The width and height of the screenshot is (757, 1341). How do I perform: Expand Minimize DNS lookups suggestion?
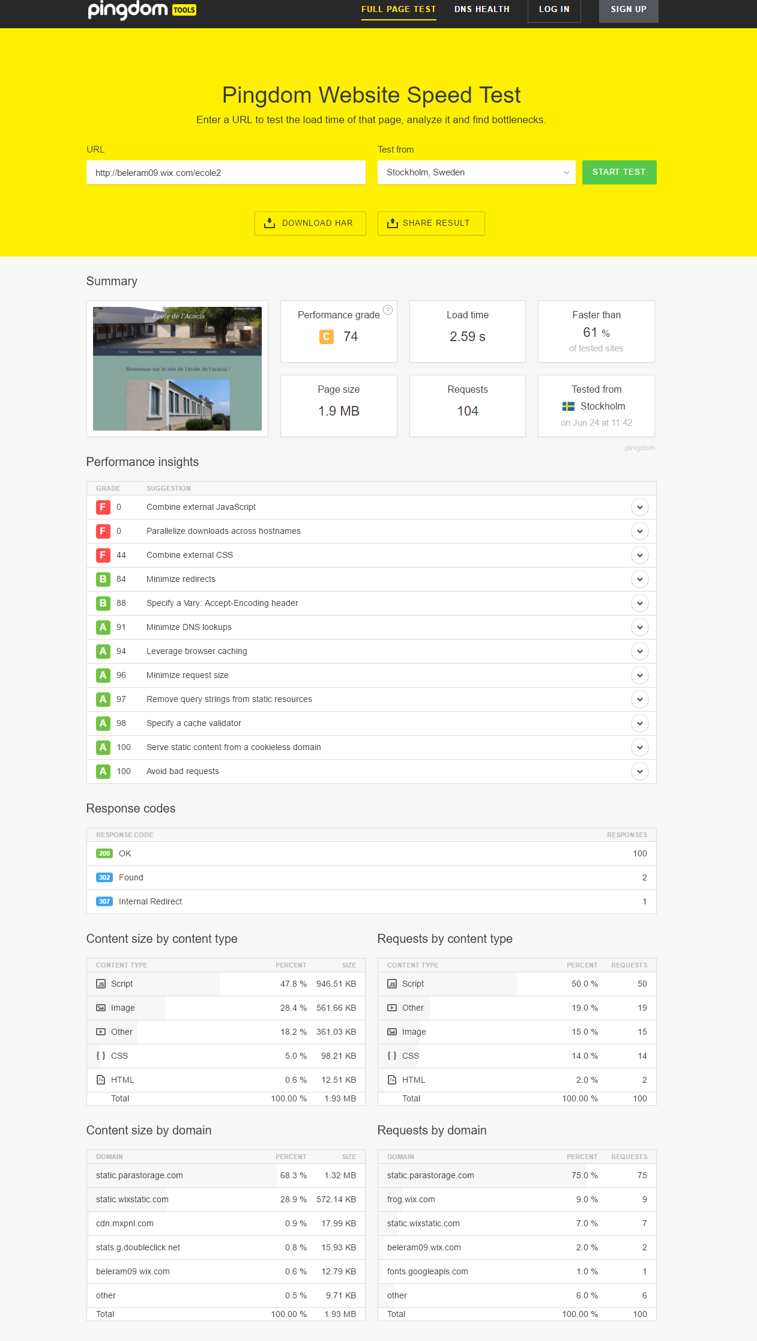640,628
